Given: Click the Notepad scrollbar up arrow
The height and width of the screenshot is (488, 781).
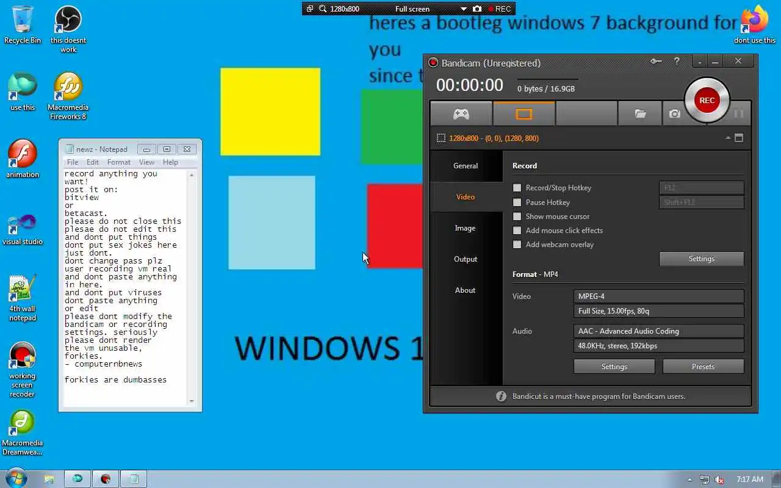Looking at the screenshot, I should tap(192, 175).
